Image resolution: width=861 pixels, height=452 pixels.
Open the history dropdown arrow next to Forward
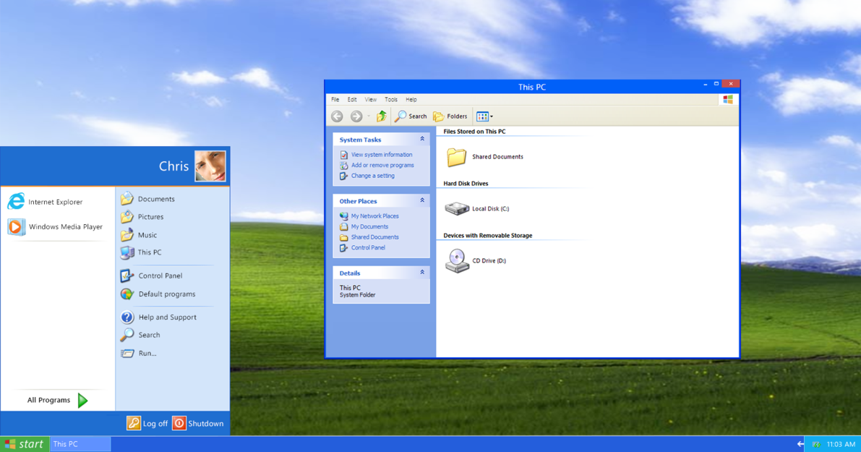pos(369,116)
